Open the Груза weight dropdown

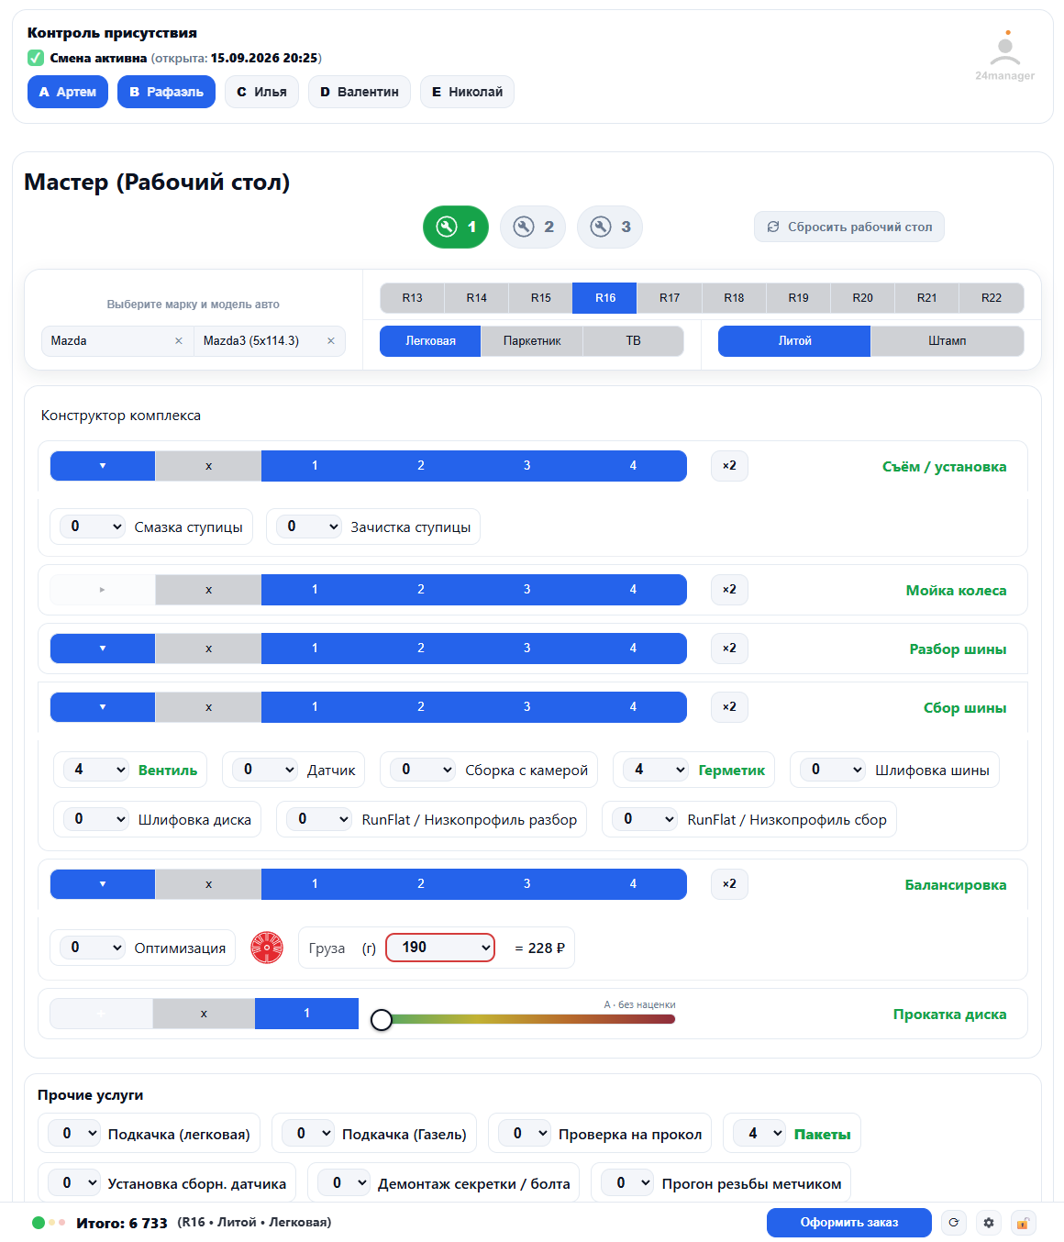coord(440,948)
